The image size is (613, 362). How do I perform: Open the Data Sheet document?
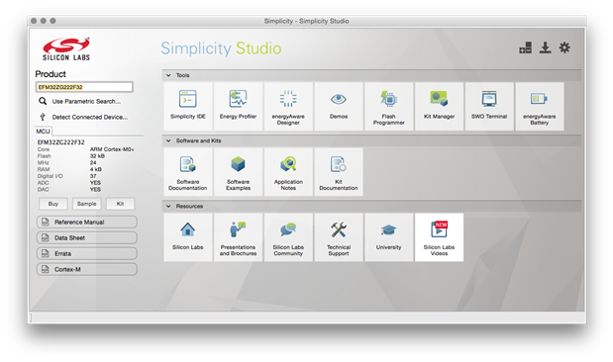[x=87, y=237]
